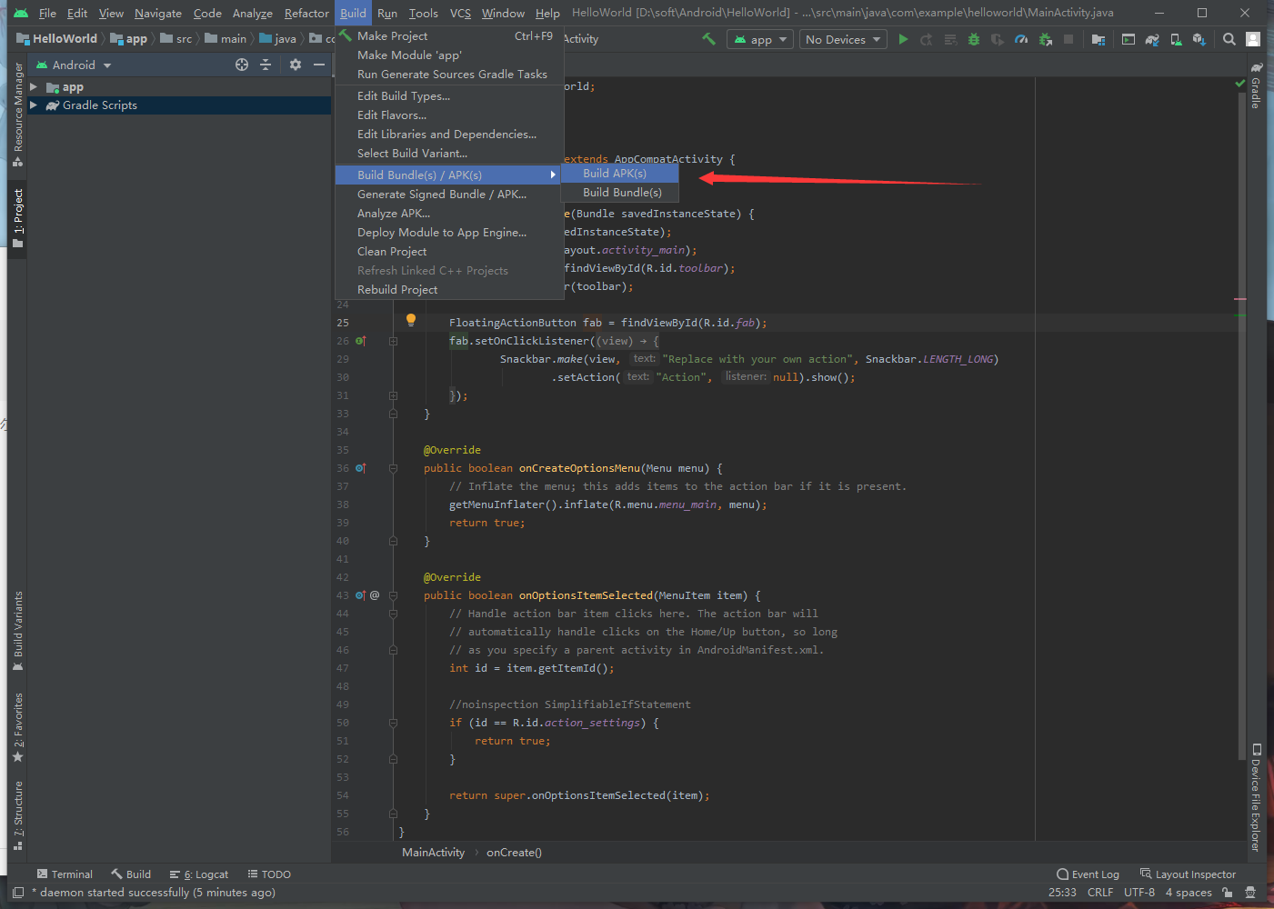Toggle fold marker at line 36
This screenshot has width=1274, height=909.
pyautogui.click(x=393, y=468)
